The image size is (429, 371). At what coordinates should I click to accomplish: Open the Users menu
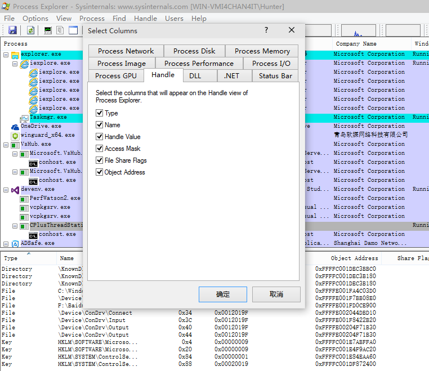coord(174,19)
